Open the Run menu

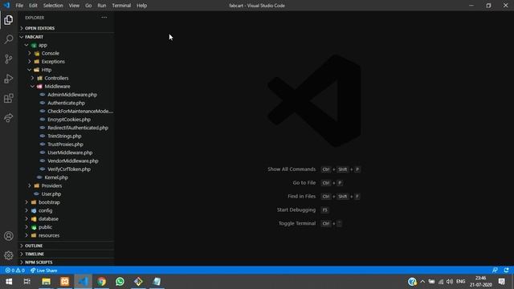(102, 6)
